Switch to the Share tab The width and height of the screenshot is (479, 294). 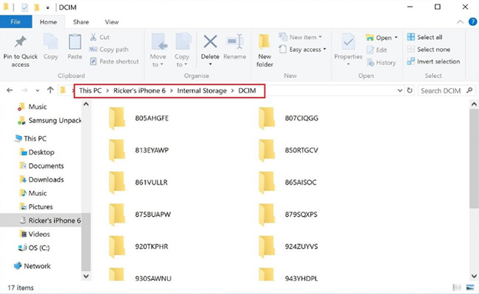tap(81, 22)
